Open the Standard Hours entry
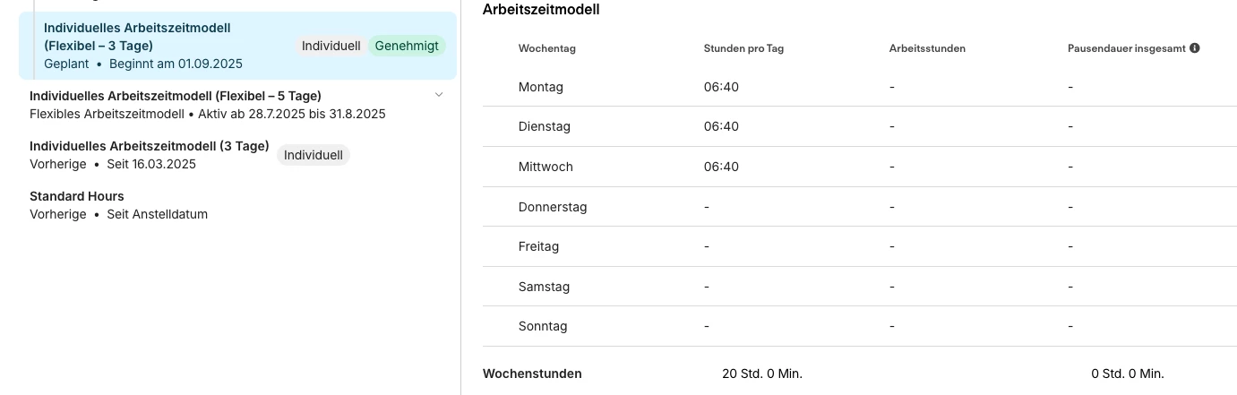Screen dimensions: 1237x395 pyautogui.click(x=77, y=196)
